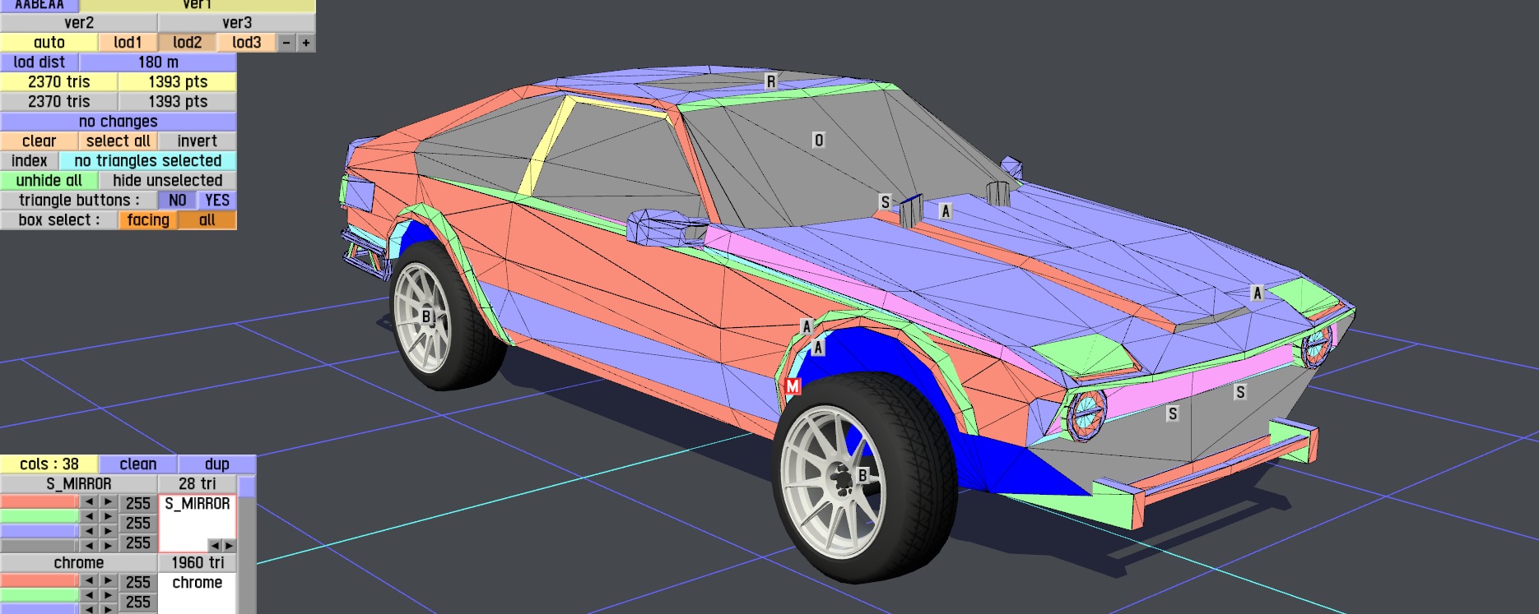Image resolution: width=1539 pixels, height=614 pixels.
Task: Click the select all button
Action: pyautogui.click(x=119, y=141)
